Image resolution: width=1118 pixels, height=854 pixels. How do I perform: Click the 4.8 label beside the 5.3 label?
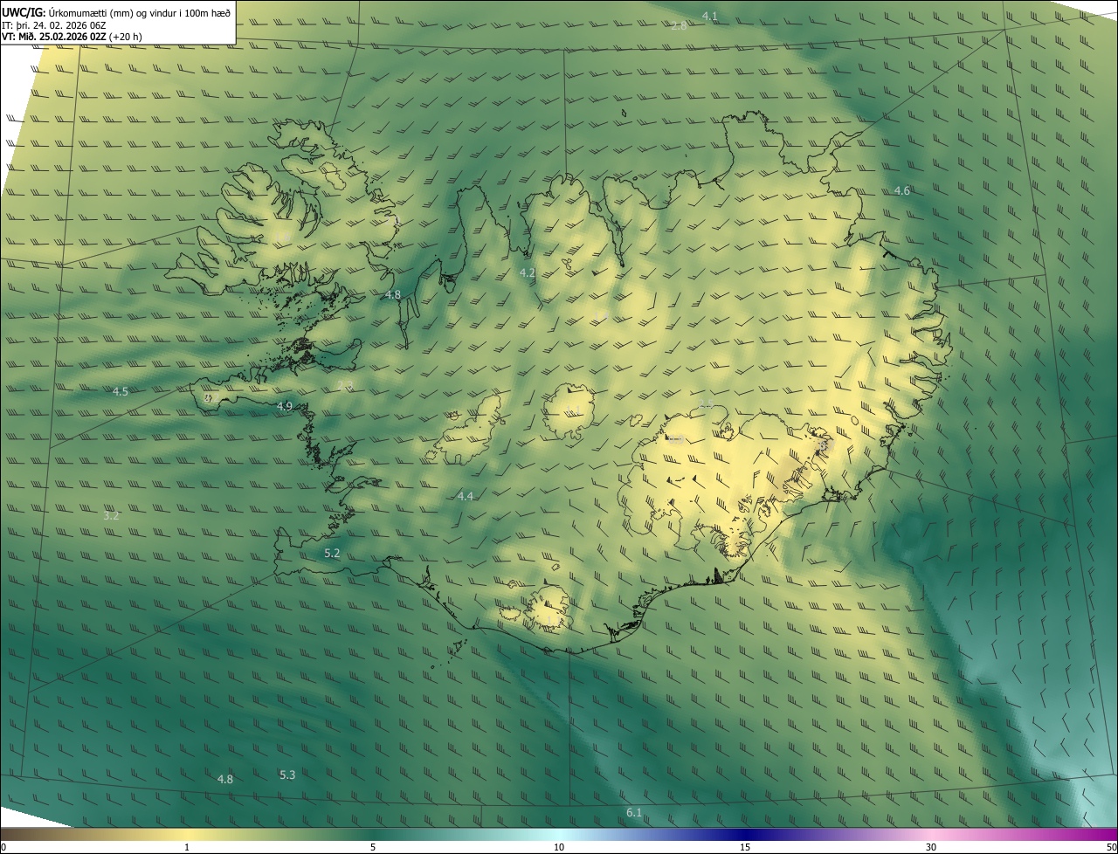click(225, 779)
